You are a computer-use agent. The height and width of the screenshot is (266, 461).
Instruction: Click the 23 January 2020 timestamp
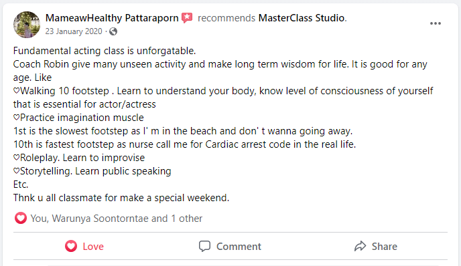[74, 31]
